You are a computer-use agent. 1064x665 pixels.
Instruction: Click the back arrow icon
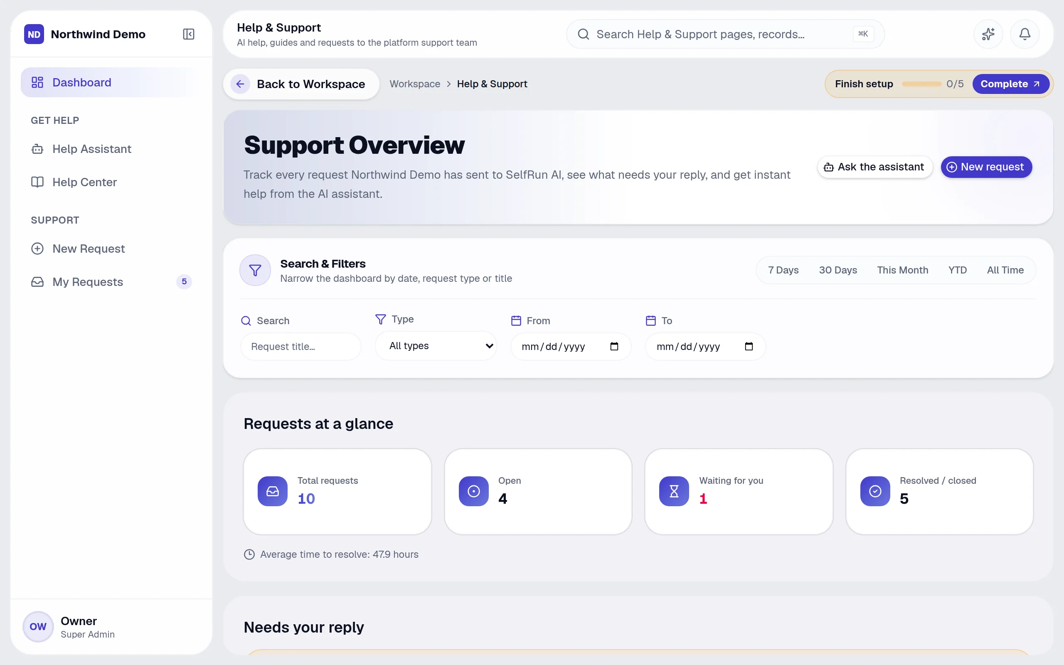(240, 84)
